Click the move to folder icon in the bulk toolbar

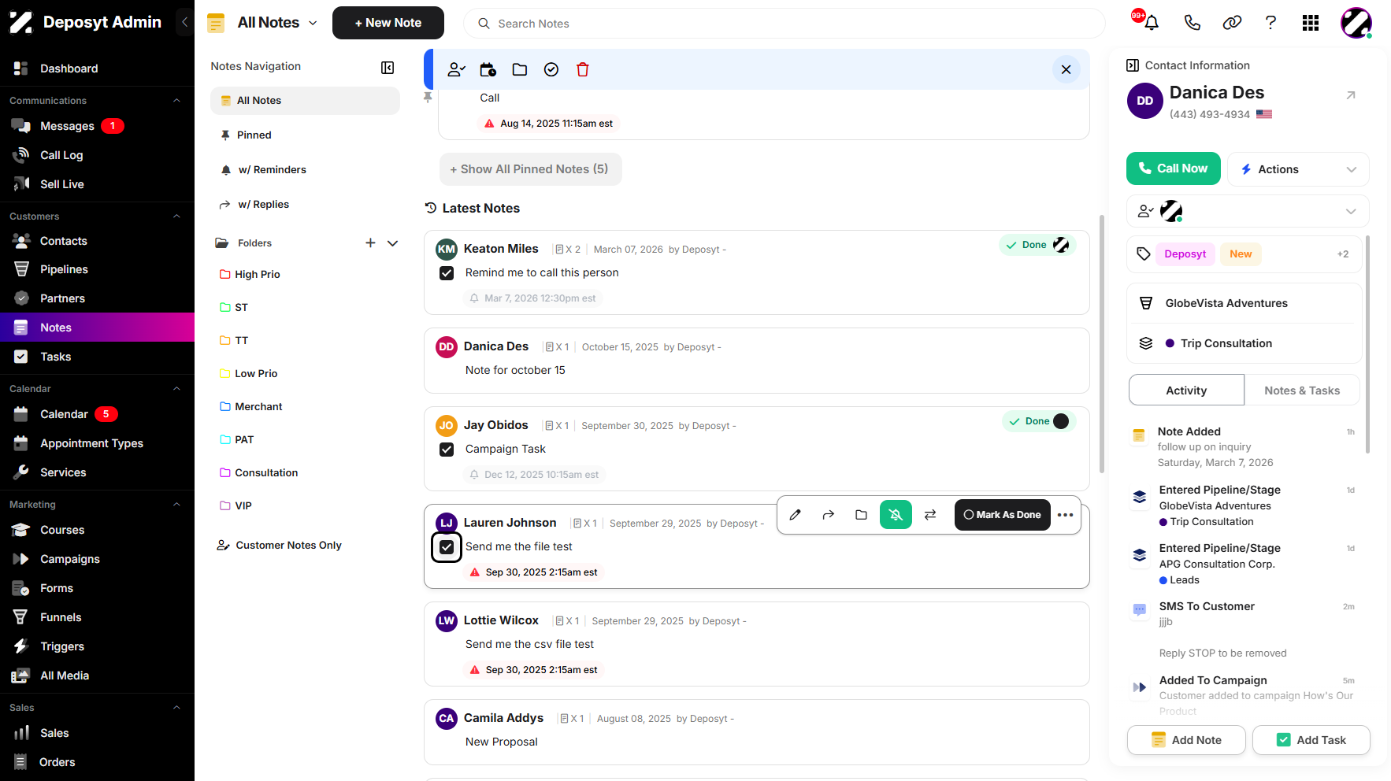520,70
